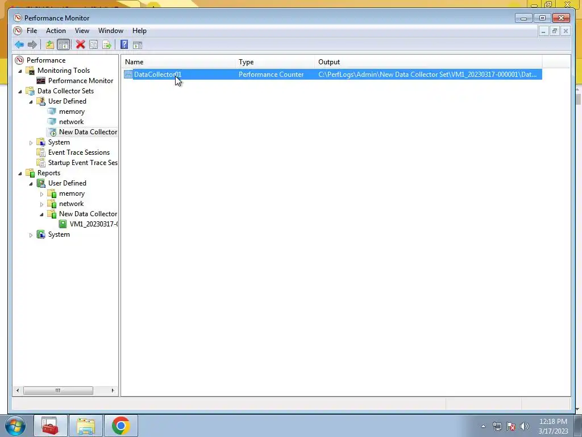
Task: Click the running New Data Collector set icon
Action: (52, 132)
